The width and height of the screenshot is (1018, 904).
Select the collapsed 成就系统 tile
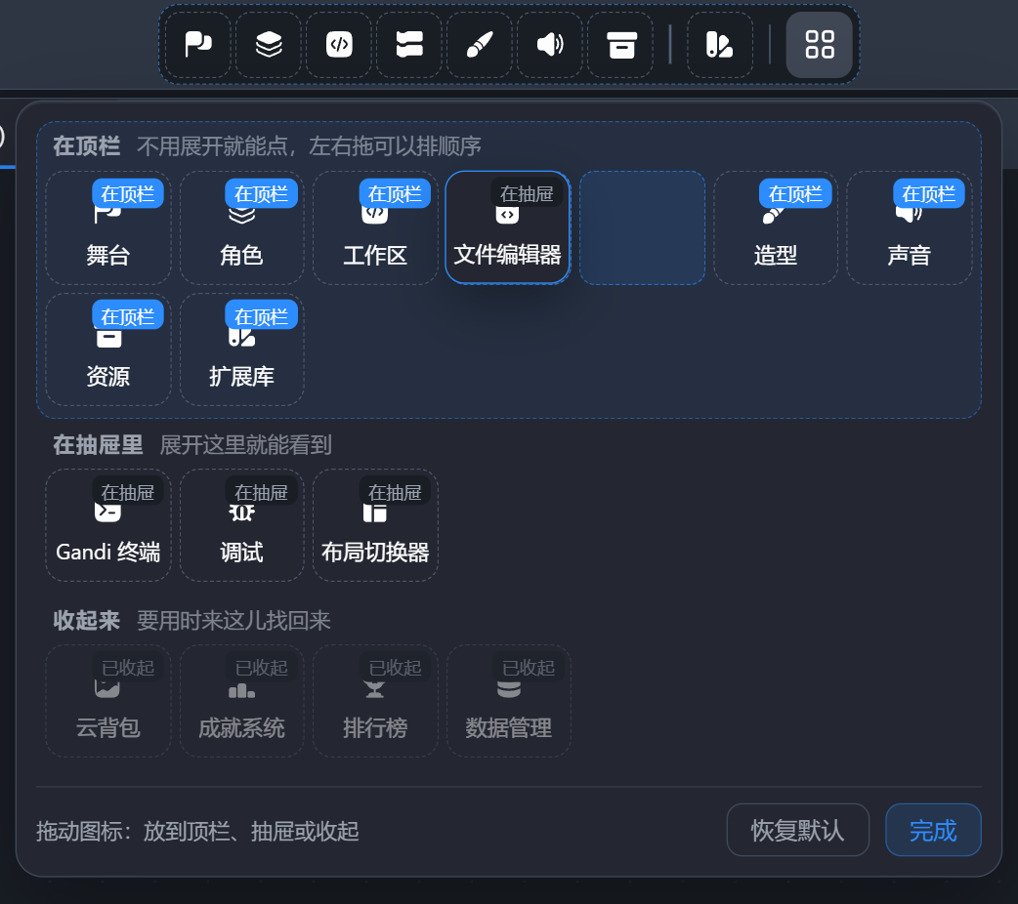coord(241,701)
